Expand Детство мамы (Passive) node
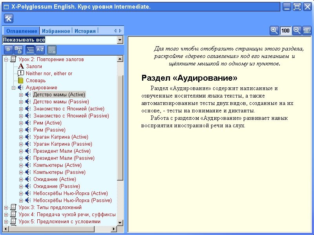 [21, 102]
